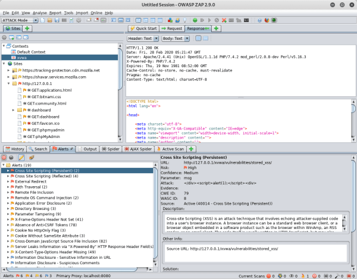The image size is (357, 279).
Task: Select Cookie No HttpOnly Flag (3) alert
Action: pyautogui.click(x=40, y=230)
